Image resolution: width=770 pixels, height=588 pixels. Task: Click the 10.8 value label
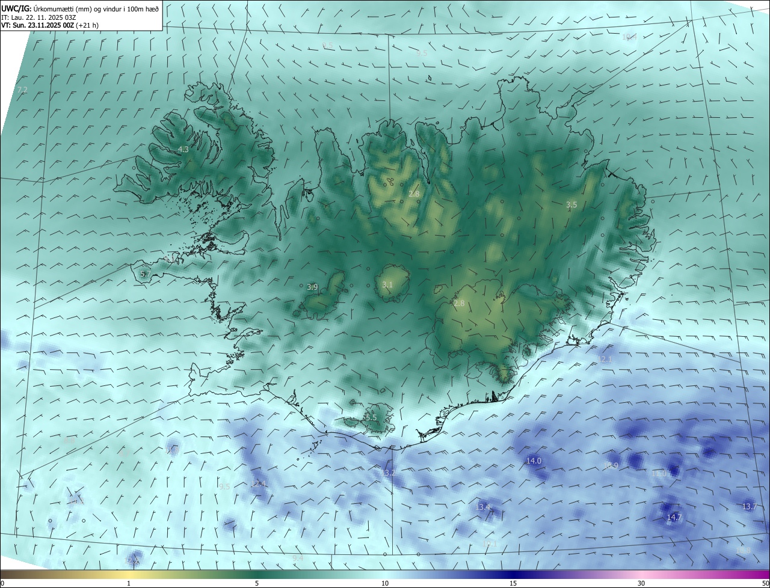744,550
